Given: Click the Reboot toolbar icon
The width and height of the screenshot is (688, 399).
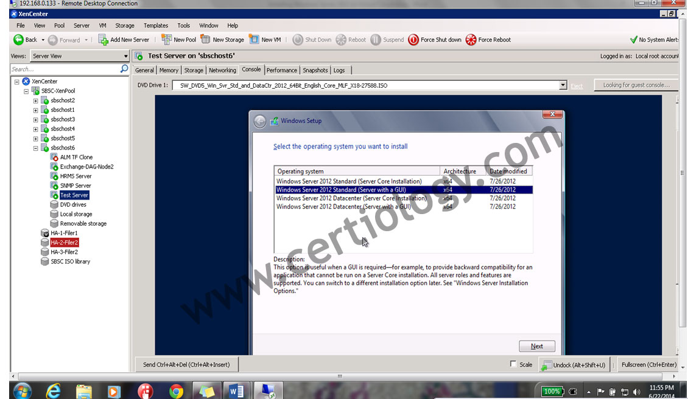Looking at the screenshot, I should coord(341,40).
